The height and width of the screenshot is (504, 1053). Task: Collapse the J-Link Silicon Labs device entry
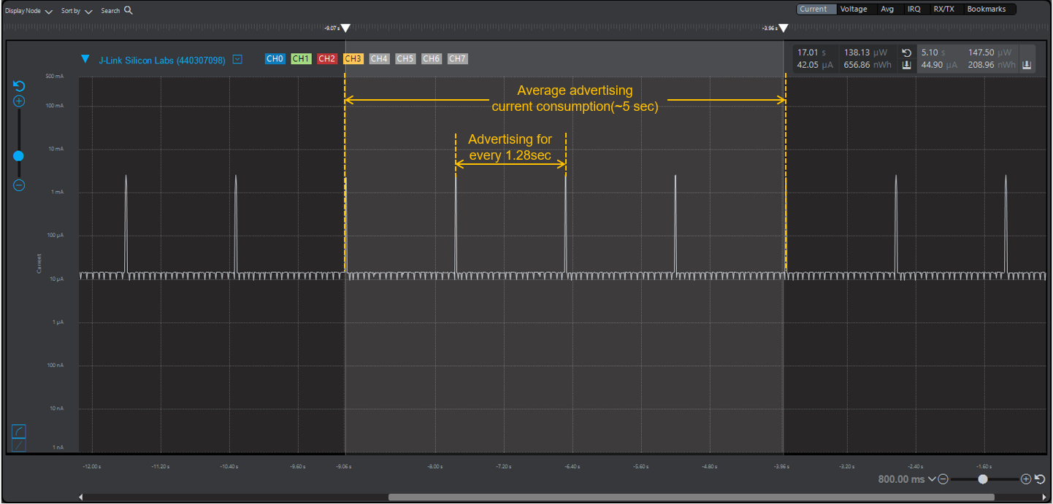(87, 59)
